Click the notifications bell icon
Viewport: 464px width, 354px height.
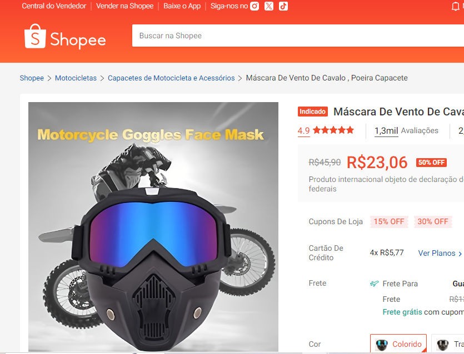point(456,7)
